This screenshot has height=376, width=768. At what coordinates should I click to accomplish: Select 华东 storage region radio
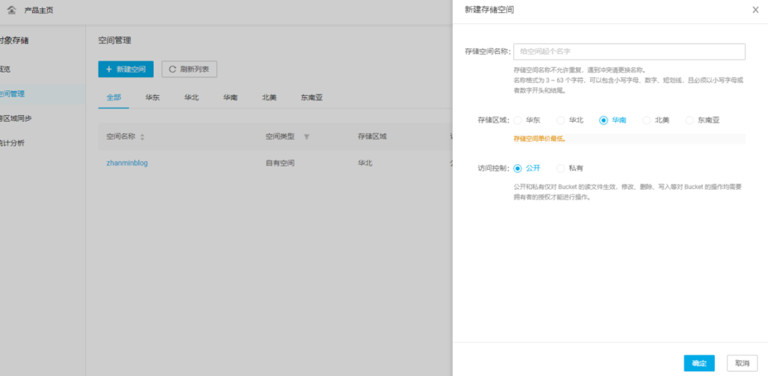(518, 120)
